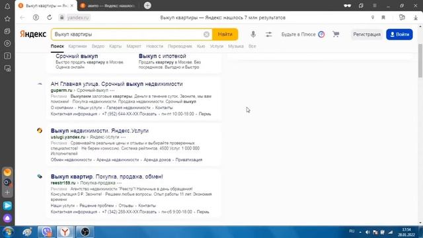Viewport: 423px width, 238px height.
Task: Select Видео search tab
Action: pyautogui.click(x=98, y=46)
